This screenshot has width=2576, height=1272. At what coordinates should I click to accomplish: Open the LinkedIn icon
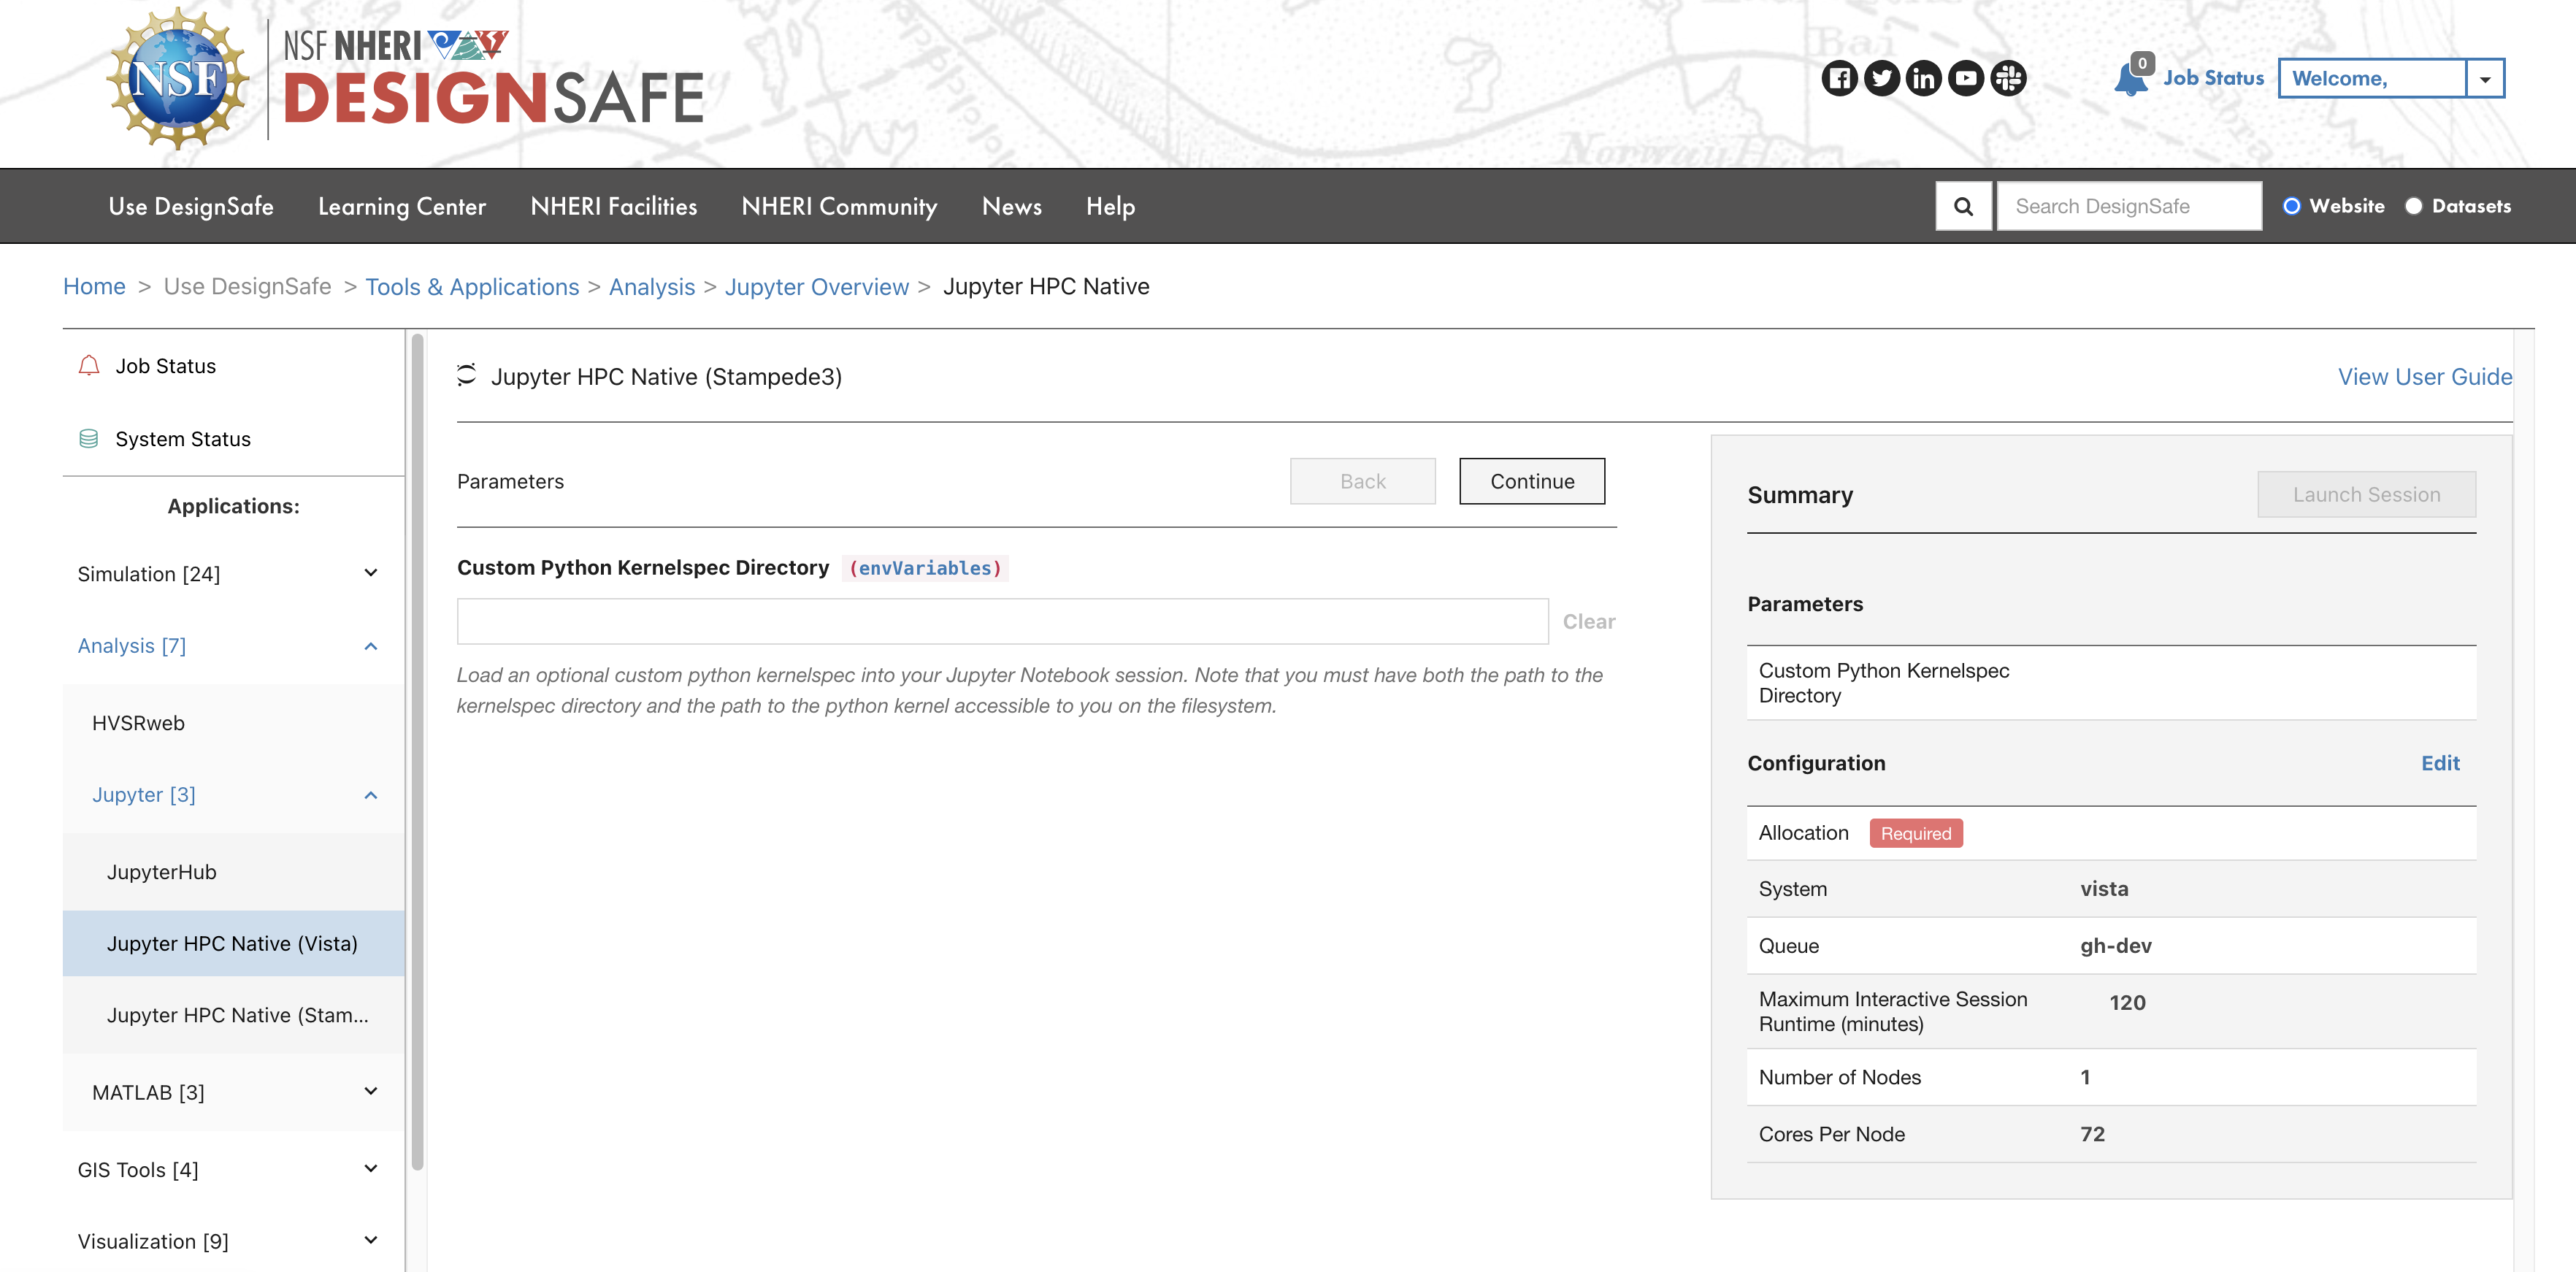(1923, 78)
